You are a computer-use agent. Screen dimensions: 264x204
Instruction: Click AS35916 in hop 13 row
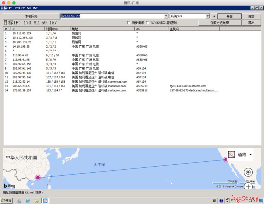[142, 86]
